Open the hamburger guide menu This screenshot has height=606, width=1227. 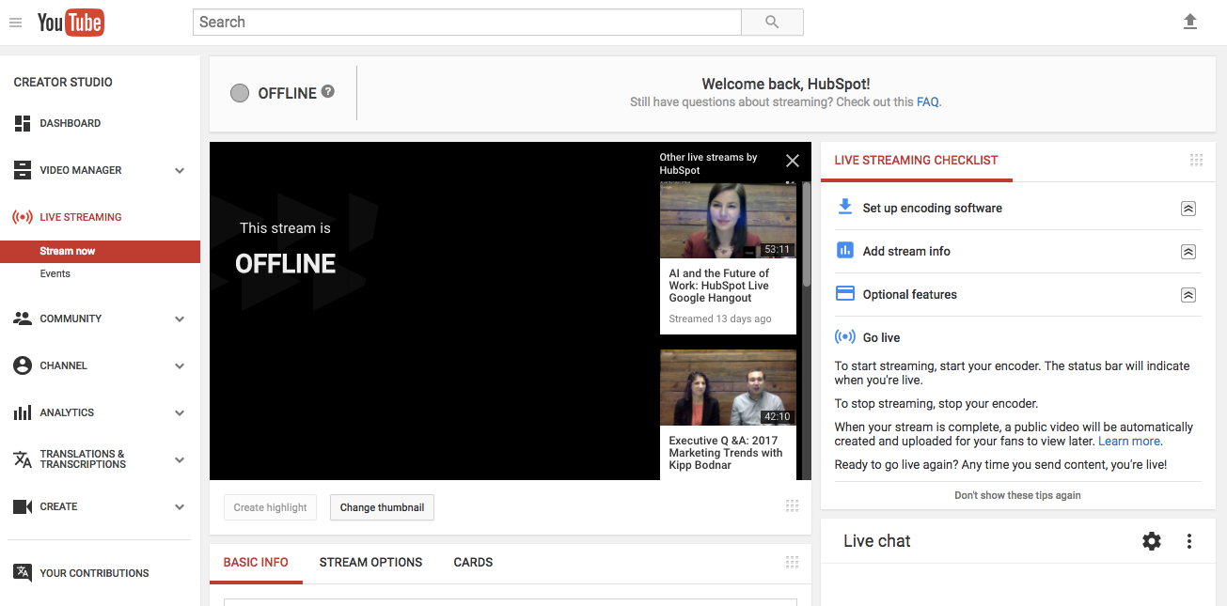(x=15, y=23)
